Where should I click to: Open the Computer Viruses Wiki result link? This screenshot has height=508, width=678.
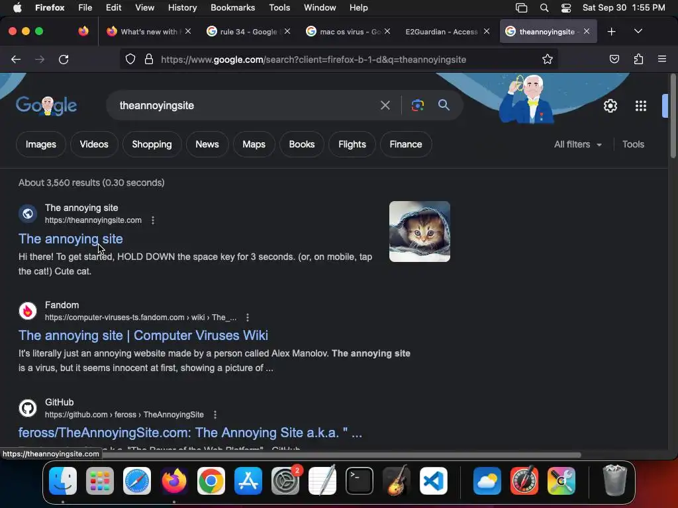point(143,335)
